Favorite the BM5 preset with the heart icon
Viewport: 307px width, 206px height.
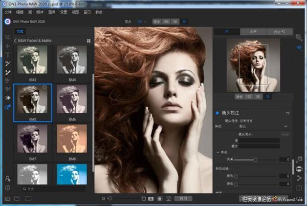tap(45, 88)
